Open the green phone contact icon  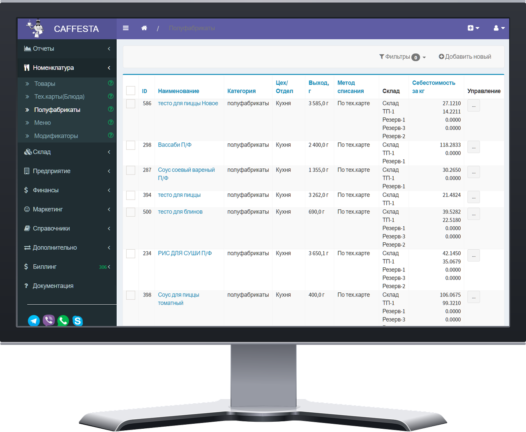(63, 320)
